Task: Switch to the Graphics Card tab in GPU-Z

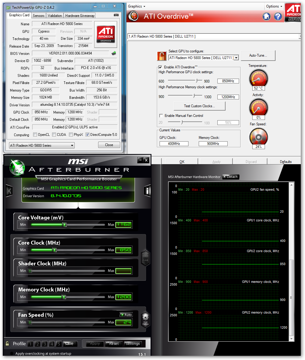Action: (19, 15)
